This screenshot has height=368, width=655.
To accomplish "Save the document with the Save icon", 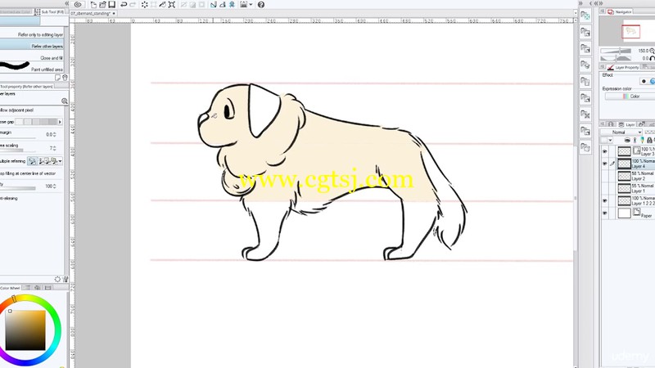I will click(112, 5).
